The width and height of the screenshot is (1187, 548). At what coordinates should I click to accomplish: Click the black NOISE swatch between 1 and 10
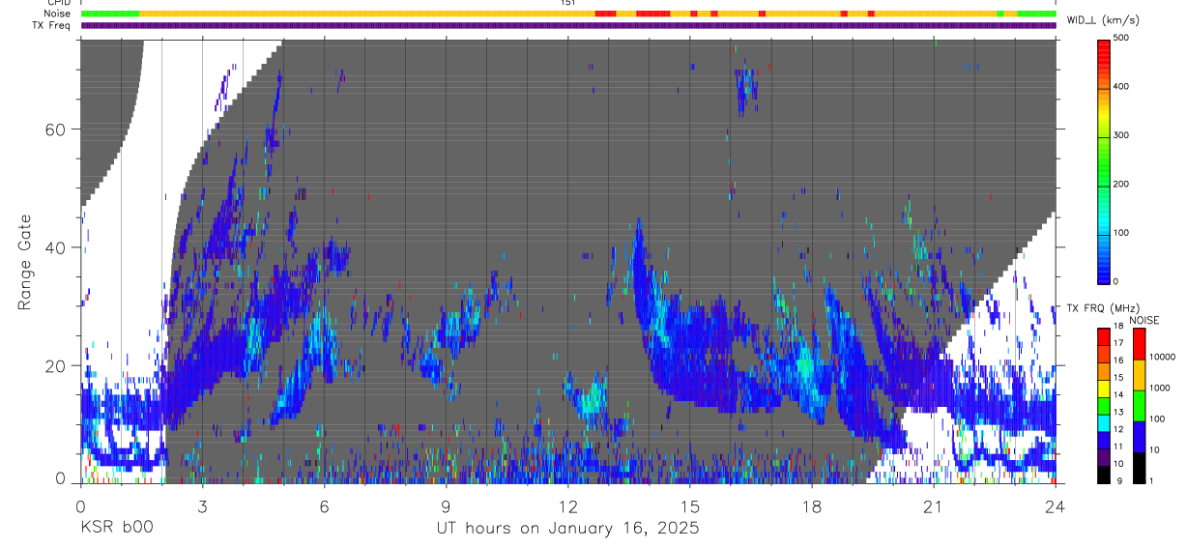(1139, 467)
